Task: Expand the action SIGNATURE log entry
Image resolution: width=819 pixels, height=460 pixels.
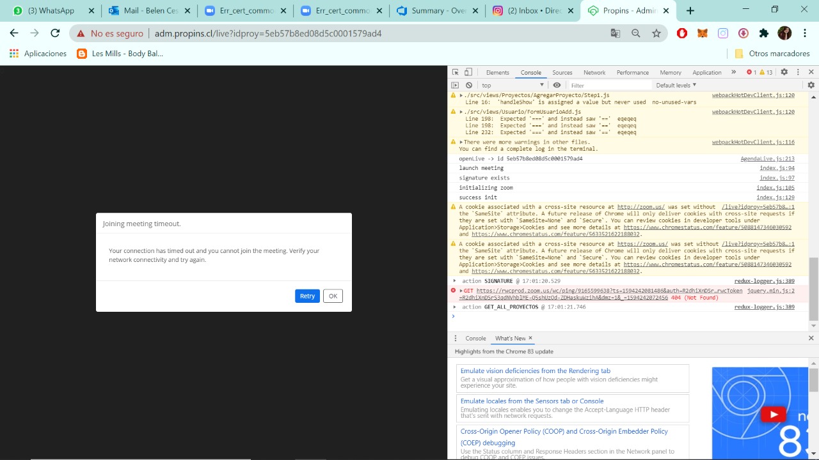Action: click(455, 281)
